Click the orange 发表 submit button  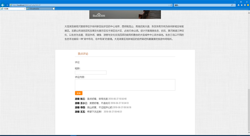(x=79, y=93)
